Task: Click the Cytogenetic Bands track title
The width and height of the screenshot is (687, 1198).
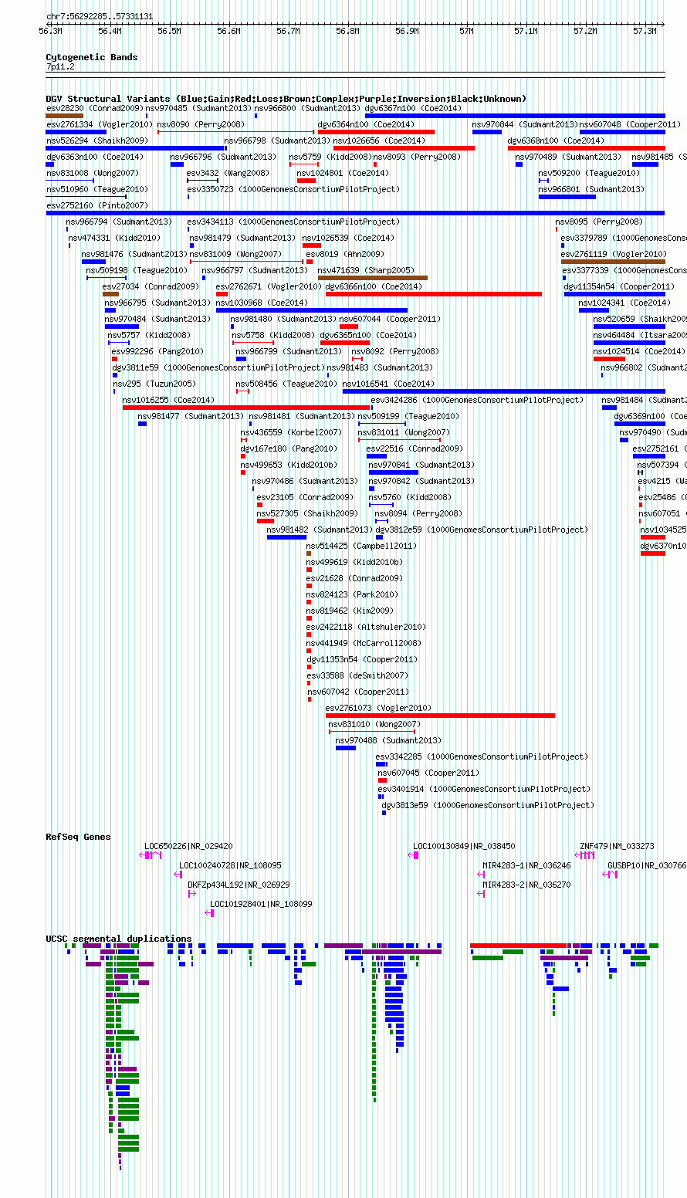Action: pos(91,57)
